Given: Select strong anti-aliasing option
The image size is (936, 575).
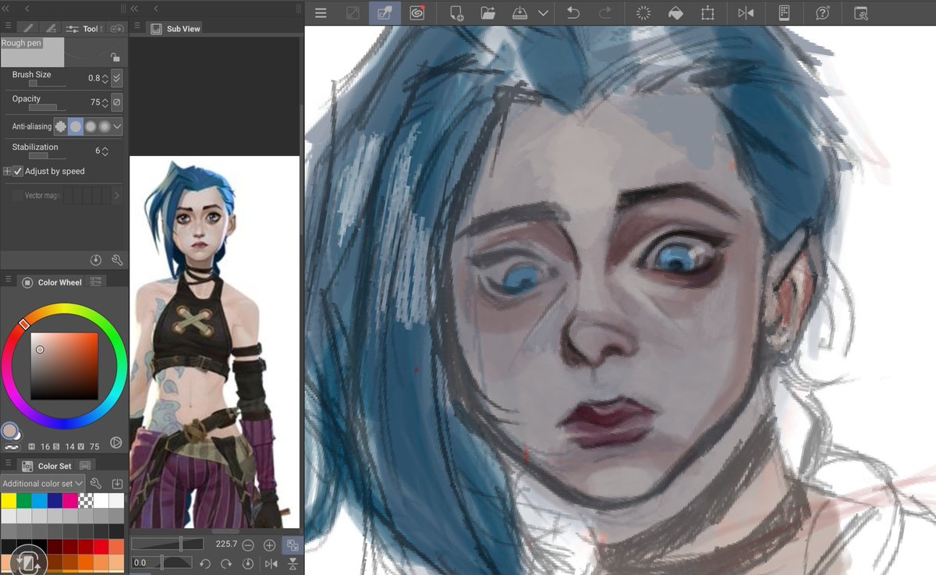Looking at the screenshot, I should tap(105, 126).
